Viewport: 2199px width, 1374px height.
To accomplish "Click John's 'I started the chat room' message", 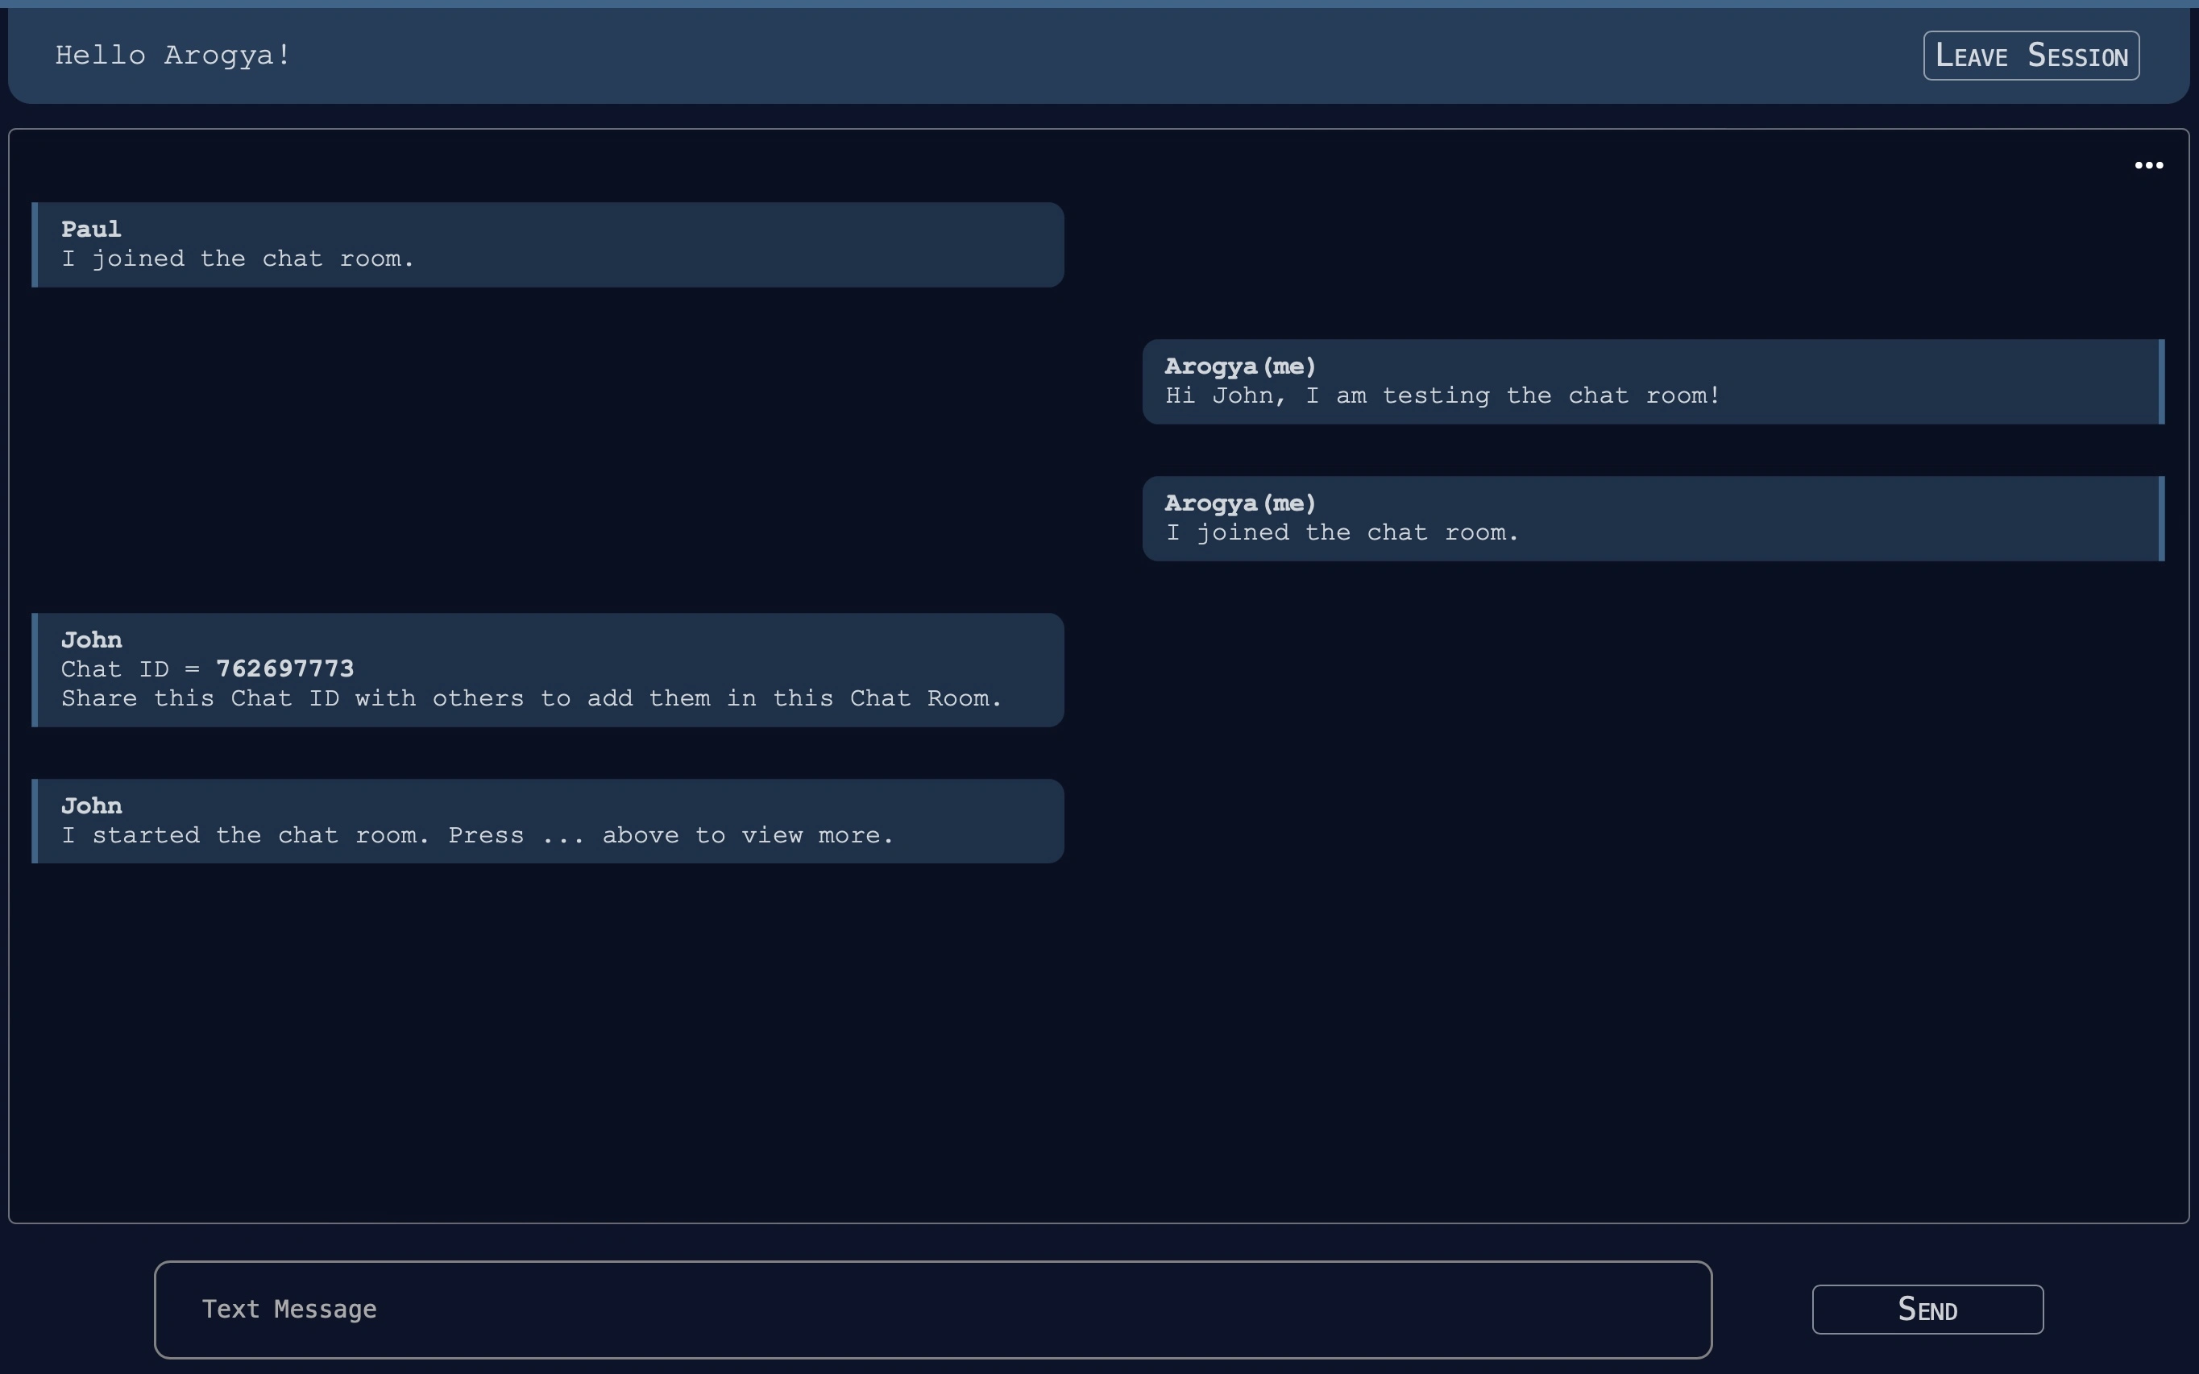I will pos(546,820).
